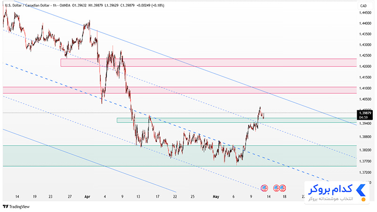The width and height of the screenshot is (377, 212).
Task: Click the May label on time axis
Action: [216, 196]
